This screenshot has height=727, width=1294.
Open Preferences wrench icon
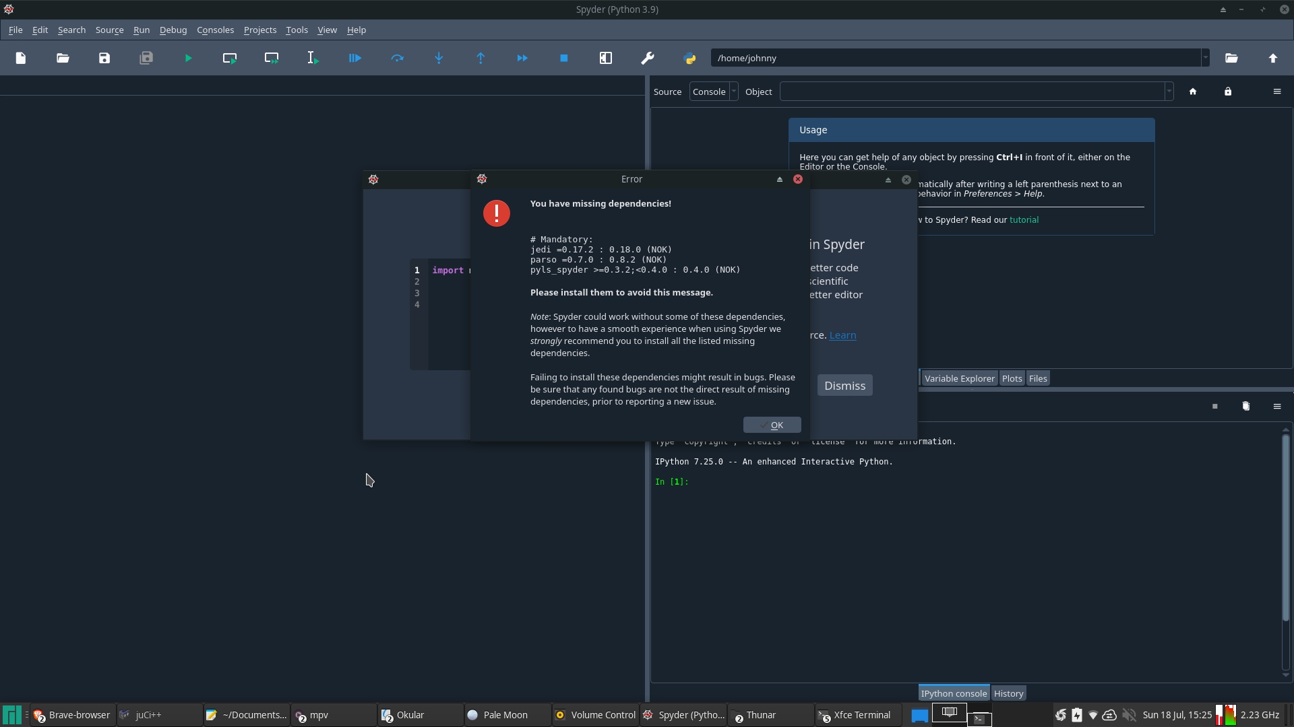648,59
